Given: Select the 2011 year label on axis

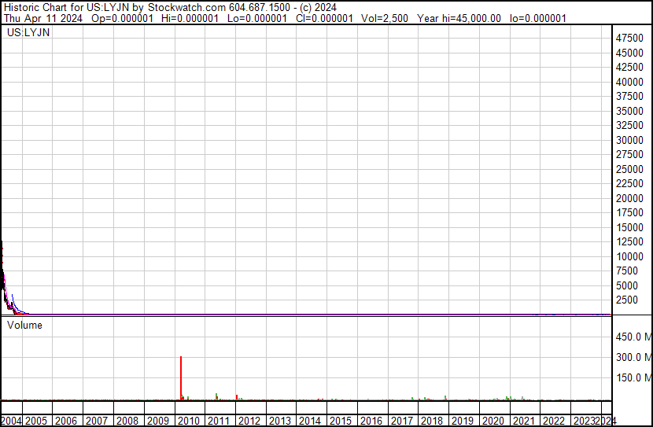Looking at the screenshot, I should pos(219,421).
